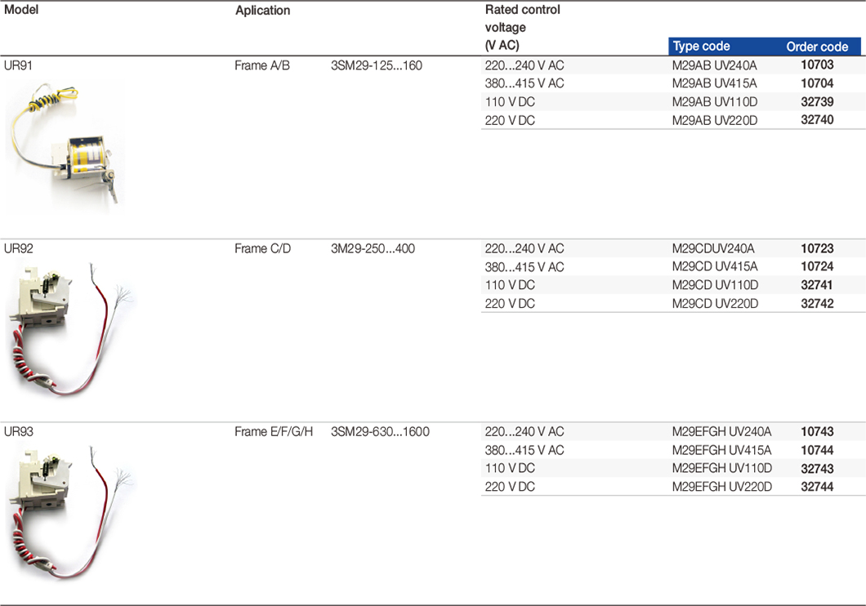Select the Frame A/B application cell

point(261,65)
